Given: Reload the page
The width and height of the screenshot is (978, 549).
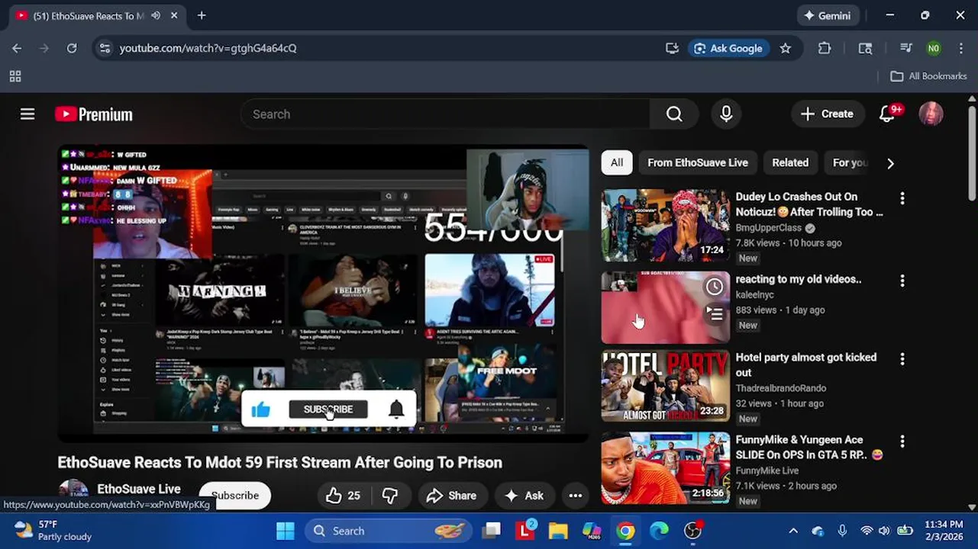Looking at the screenshot, I should pyautogui.click(x=72, y=48).
